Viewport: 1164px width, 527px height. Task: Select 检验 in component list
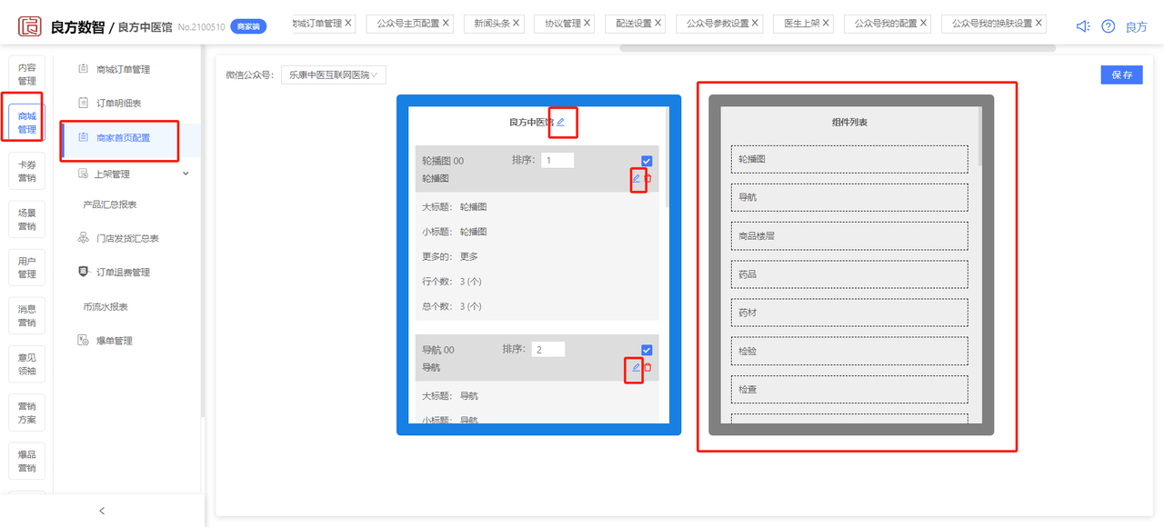[x=849, y=351]
